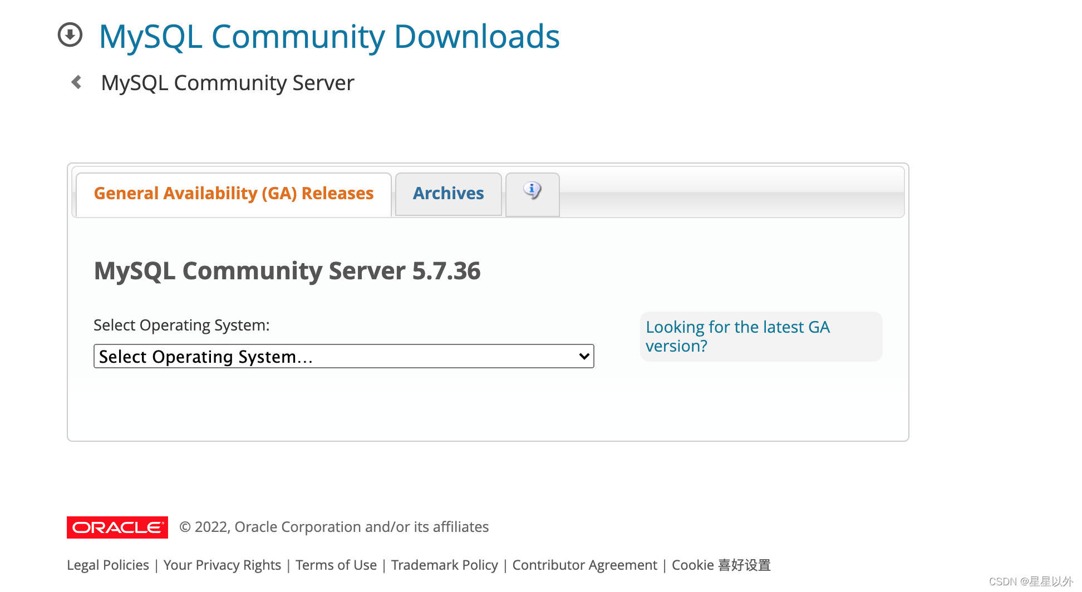The image size is (1082, 592).
Task: Click the circular download arrow icon
Action: click(70, 35)
